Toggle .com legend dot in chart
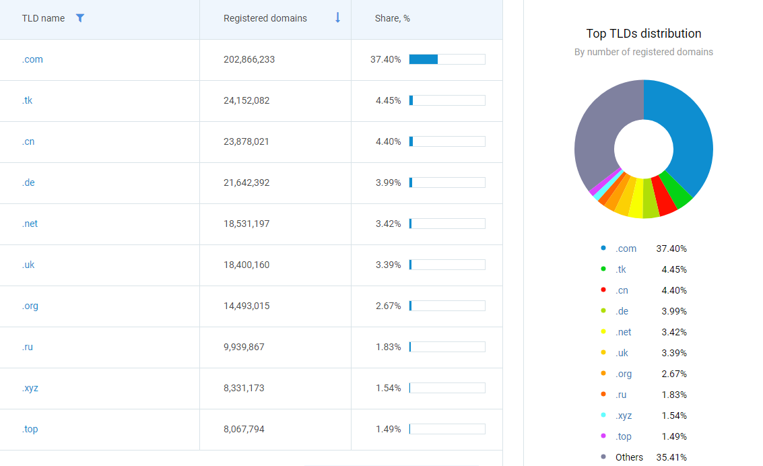This screenshot has height=466, width=763. 603,248
